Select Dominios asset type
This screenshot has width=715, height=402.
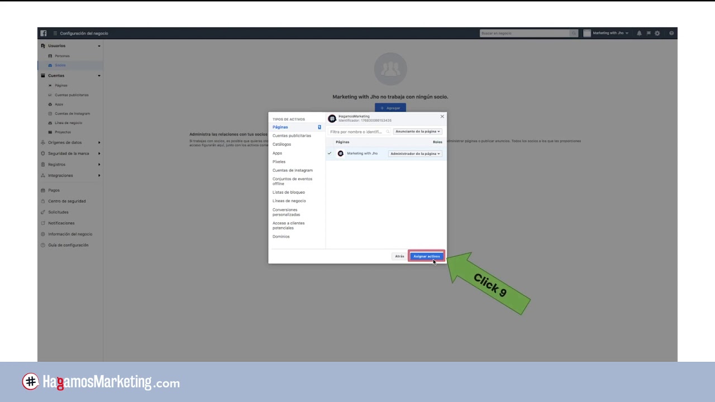pos(281,237)
